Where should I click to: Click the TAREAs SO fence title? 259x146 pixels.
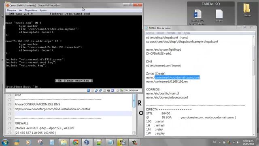pyautogui.click(x=211, y=4)
